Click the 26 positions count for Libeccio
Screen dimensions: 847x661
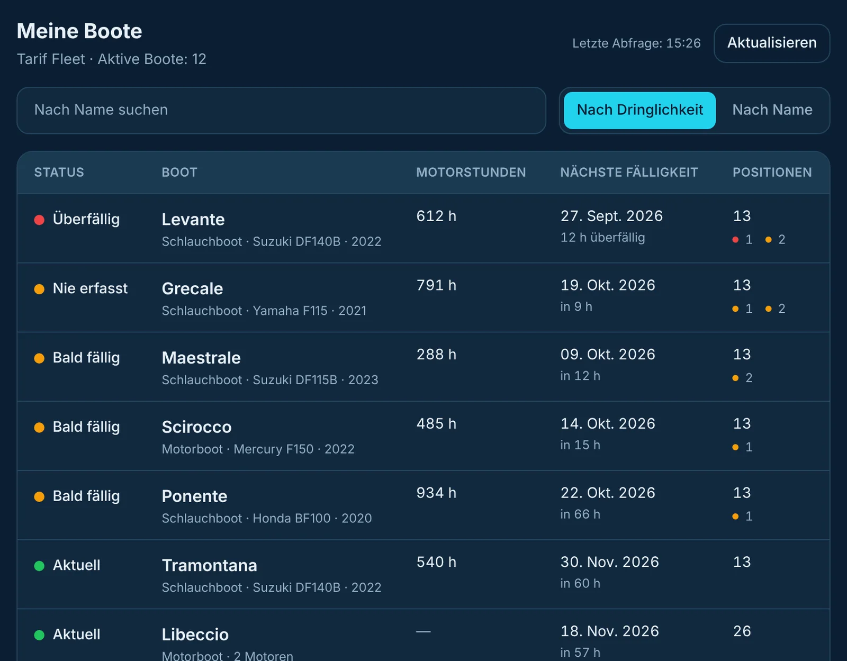tap(742, 631)
